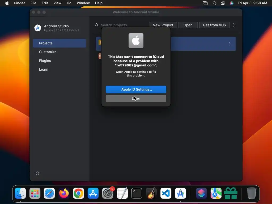This screenshot has width=272, height=204.
Task: Click the Siri icon in menu bar
Action: tap(232, 3)
